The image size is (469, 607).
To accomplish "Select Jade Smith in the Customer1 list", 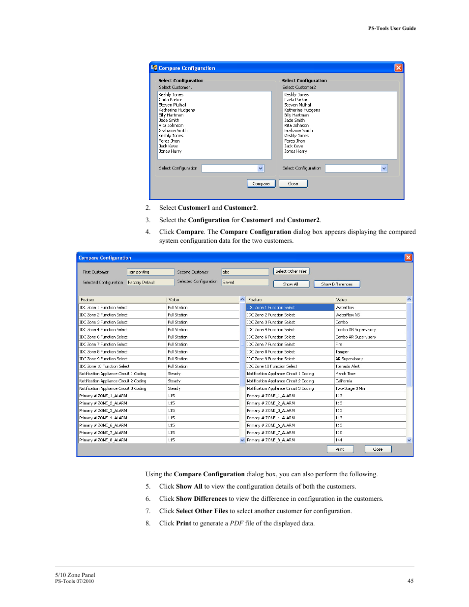I will [x=169, y=120].
